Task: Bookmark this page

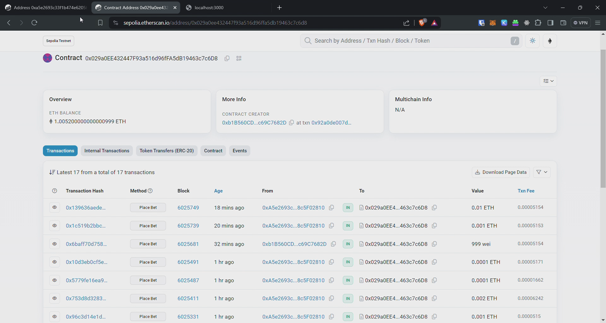Action: point(100,23)
